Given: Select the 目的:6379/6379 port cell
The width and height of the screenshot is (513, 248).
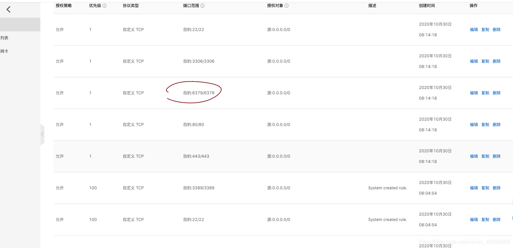Looking at the screenshot, I should coord(199,93).
